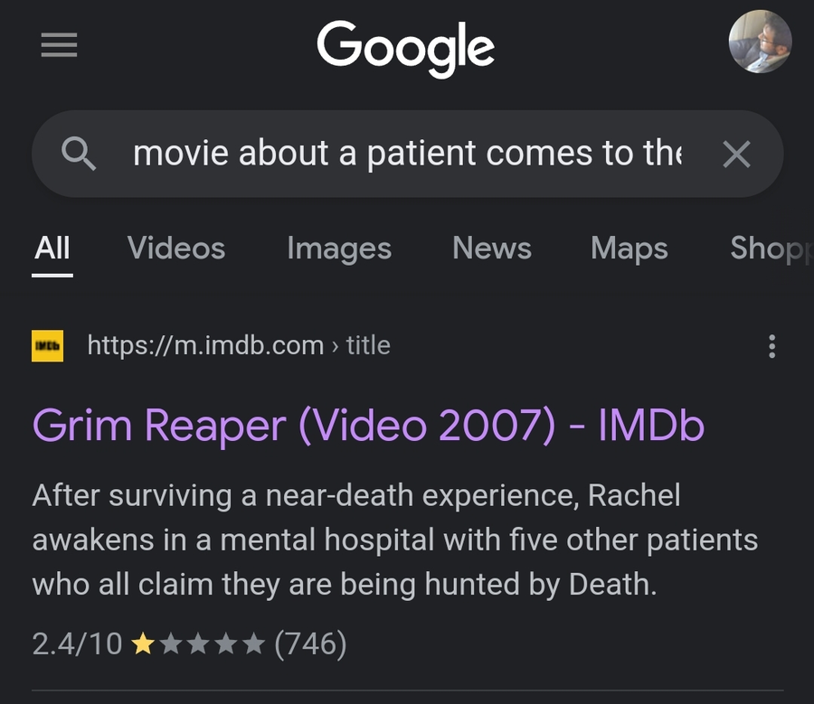Click the 2.4/10 rating text
This screenshot has width=814, height=704.
[77, 644]
